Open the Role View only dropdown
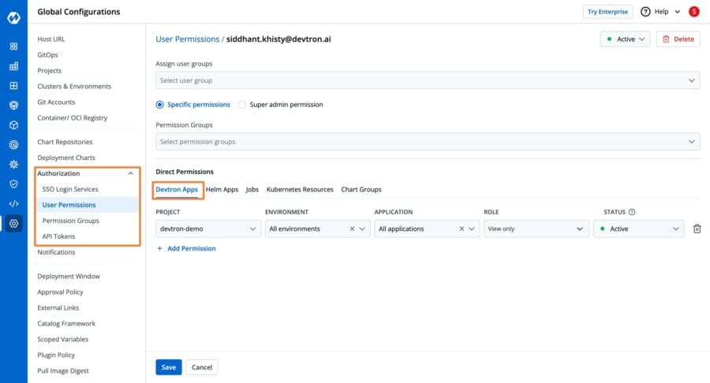 tap(536, 229)
